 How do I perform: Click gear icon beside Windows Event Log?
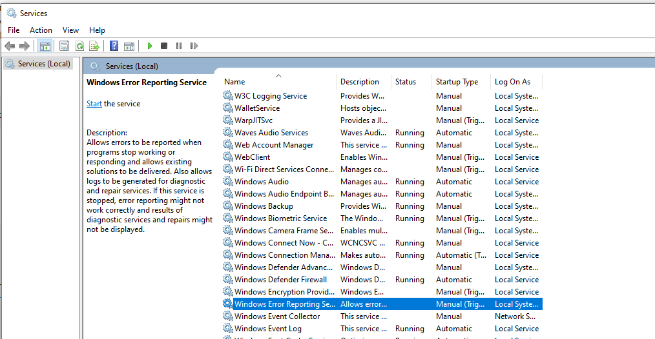pyautogui.click(x=227, y=328)
